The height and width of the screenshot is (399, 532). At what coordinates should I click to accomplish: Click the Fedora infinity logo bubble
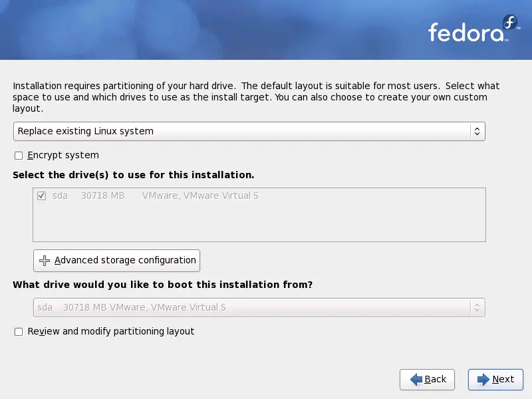(x=510, y=23)
